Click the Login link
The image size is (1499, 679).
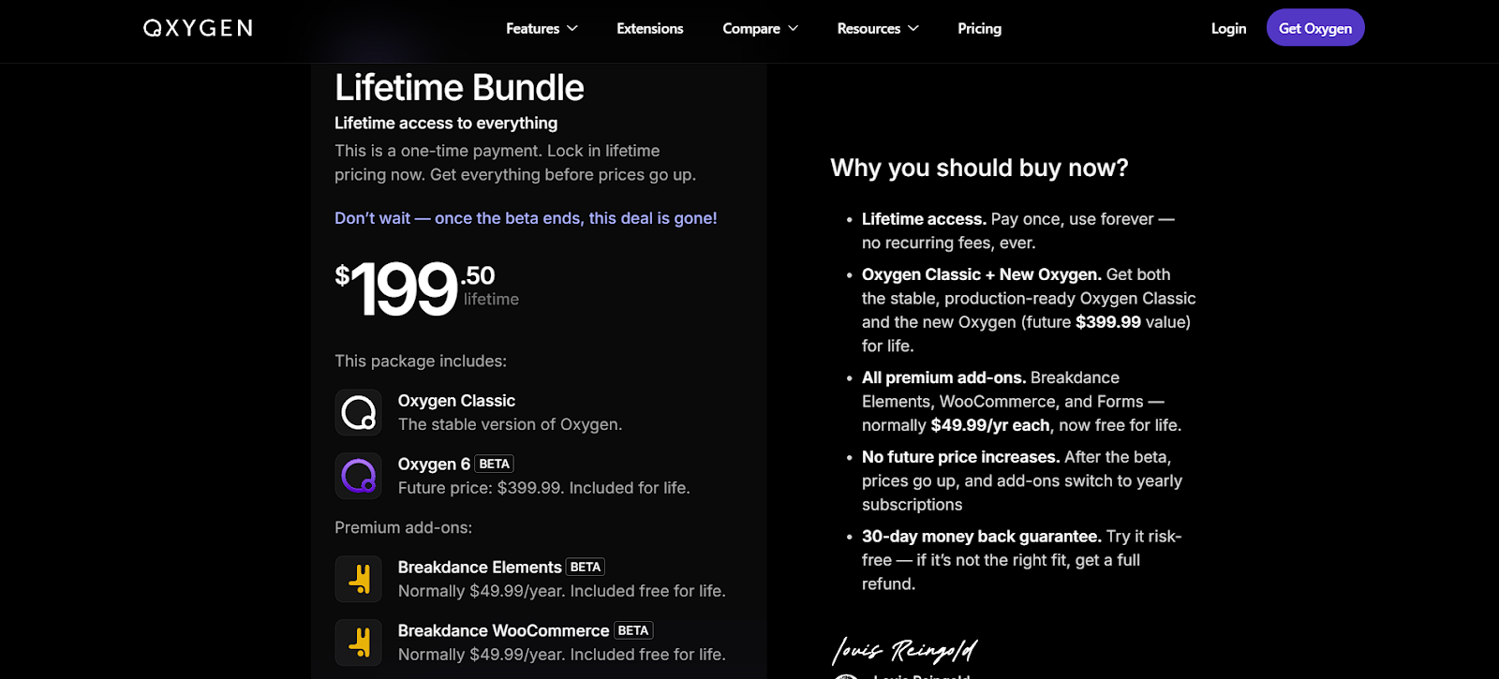pos(1228,28)
